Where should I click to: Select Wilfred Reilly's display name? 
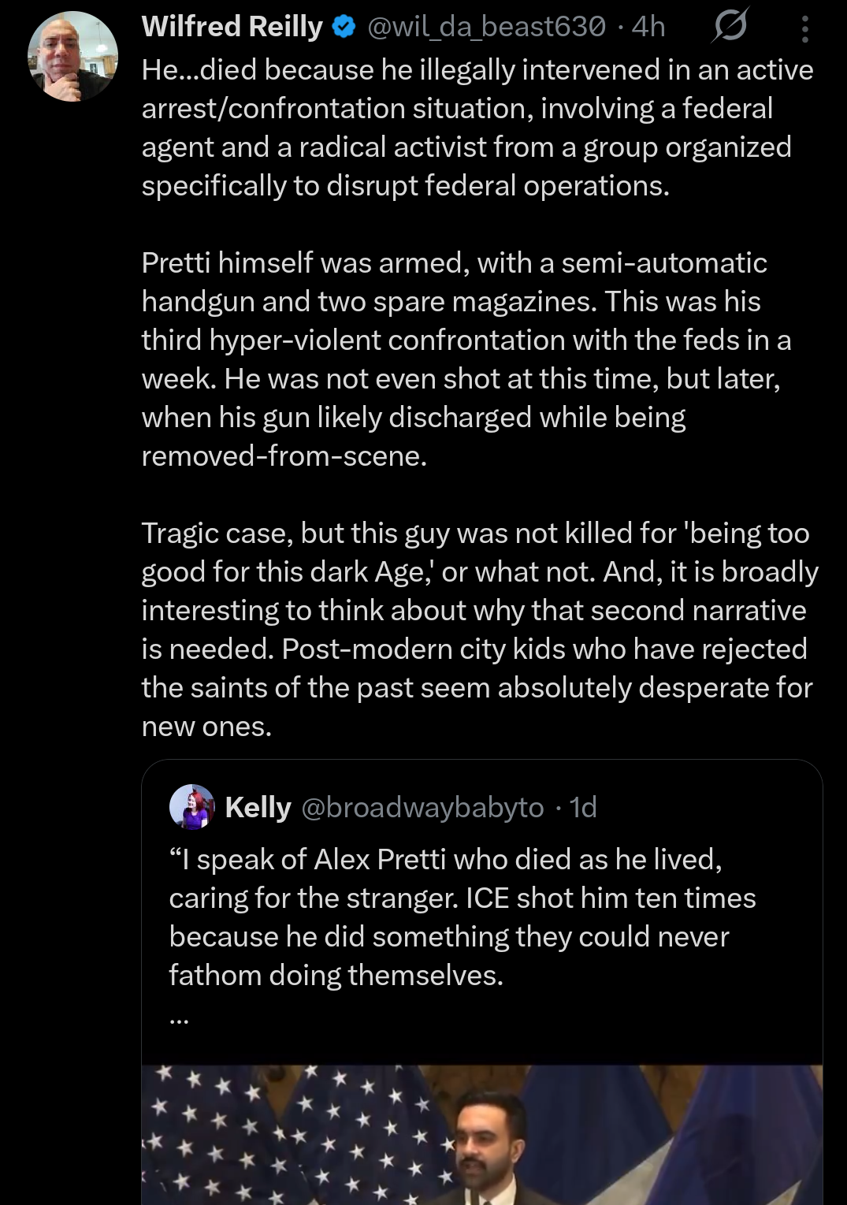pos(232,27)
